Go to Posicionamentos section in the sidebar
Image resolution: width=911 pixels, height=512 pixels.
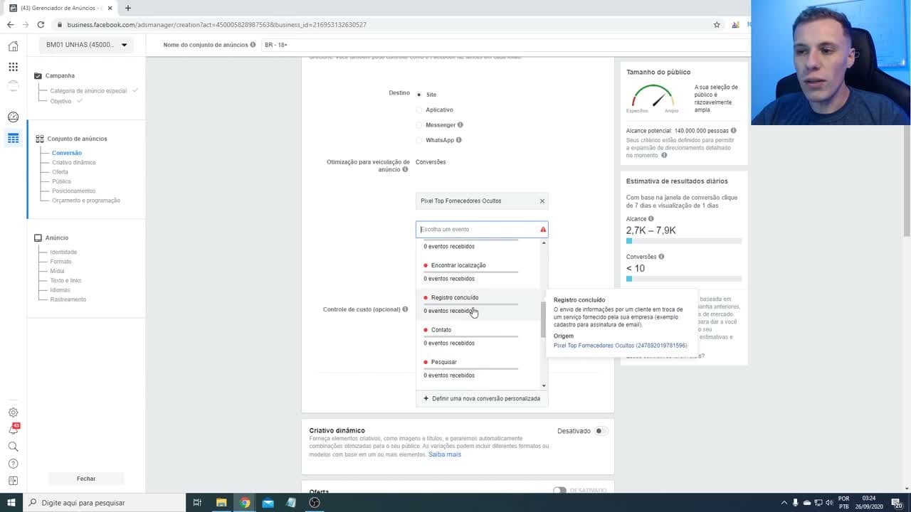[x=73, y=191]
